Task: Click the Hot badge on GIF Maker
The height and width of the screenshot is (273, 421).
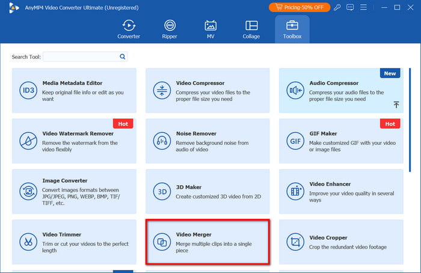Action: tap(390, 124)
